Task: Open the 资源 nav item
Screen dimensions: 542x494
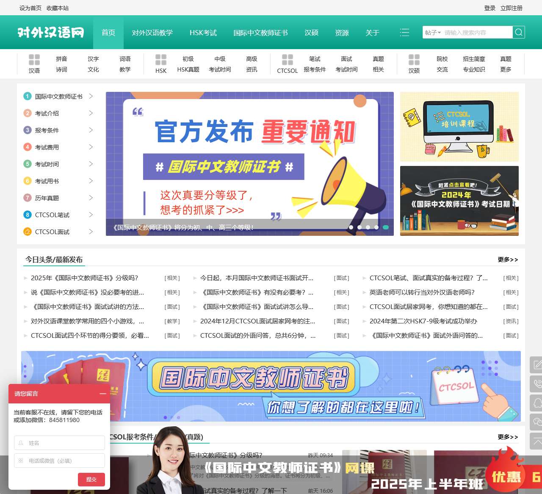Action: click(x=342, y=33)
